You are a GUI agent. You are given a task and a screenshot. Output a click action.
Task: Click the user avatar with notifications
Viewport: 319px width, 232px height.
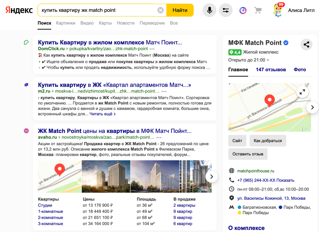point(278,10)
